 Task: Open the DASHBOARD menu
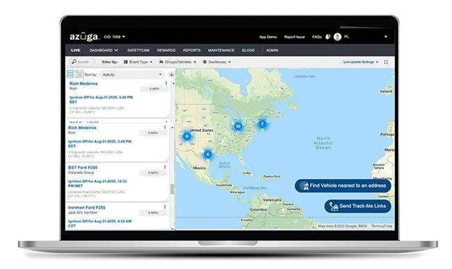[x=103, y=50]
